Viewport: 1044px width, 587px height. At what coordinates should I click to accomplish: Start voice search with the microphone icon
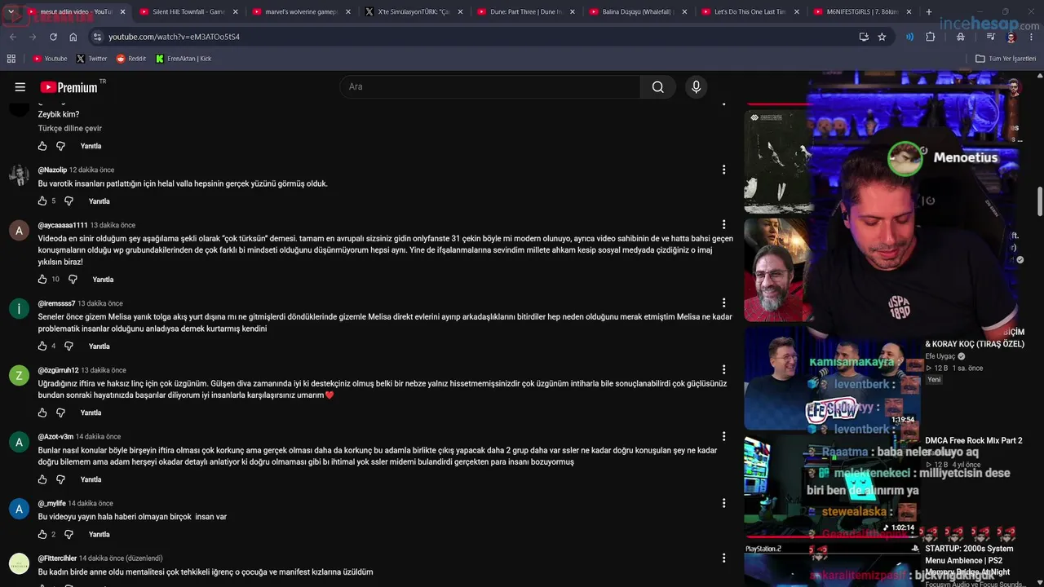click(696, 87)
